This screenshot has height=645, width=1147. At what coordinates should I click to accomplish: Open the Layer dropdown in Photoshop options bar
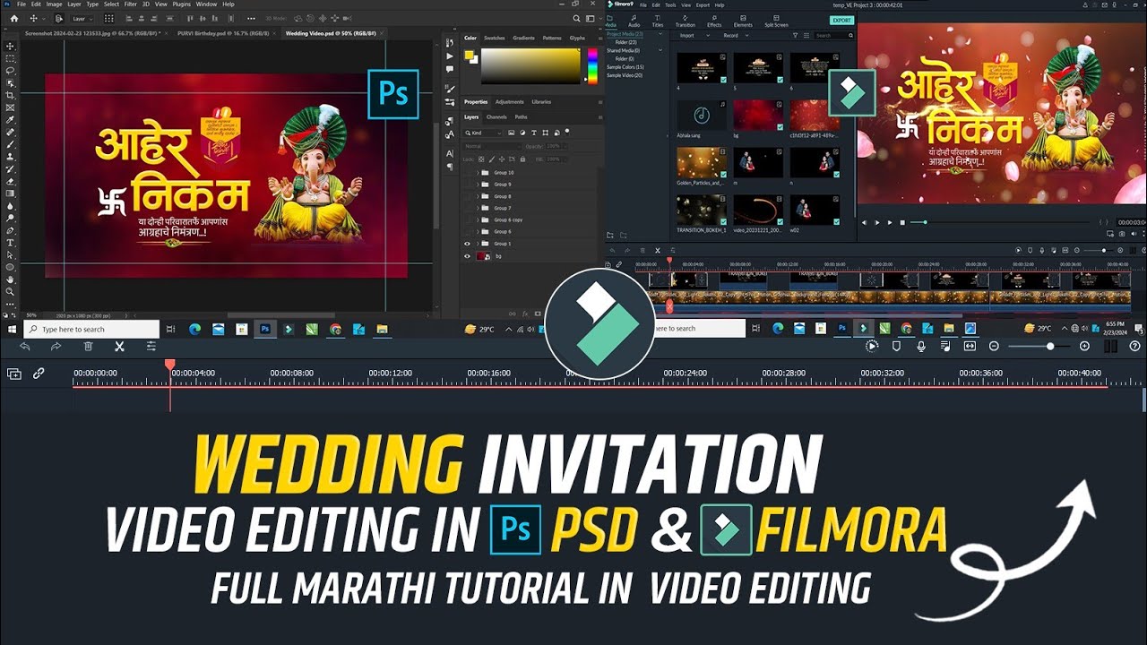click(x=82, y=19)
